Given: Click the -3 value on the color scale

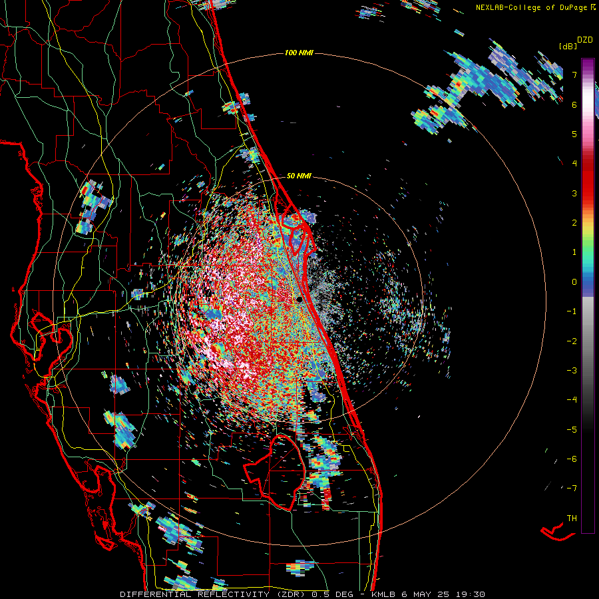Looking at the screenshot, I should tap(572, 371).
